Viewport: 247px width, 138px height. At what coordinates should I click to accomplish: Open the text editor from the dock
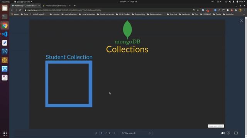click(x=5, y=43)
